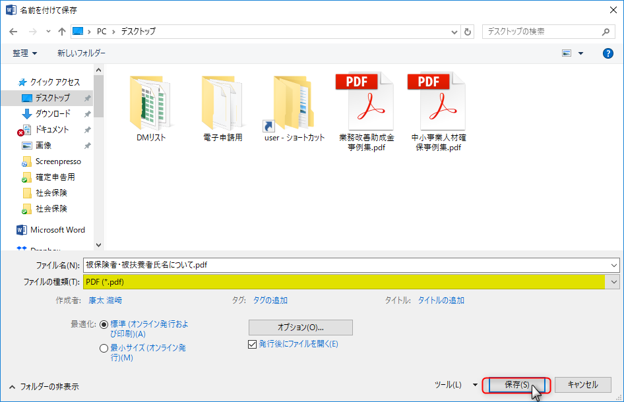The width and height of the screenshot is (624, 402).
Task: Open the 電子申請用 folder
Action: click(222, 109)
